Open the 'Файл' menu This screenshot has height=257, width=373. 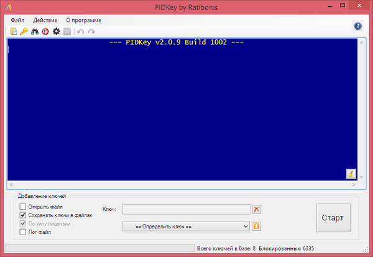17,20
